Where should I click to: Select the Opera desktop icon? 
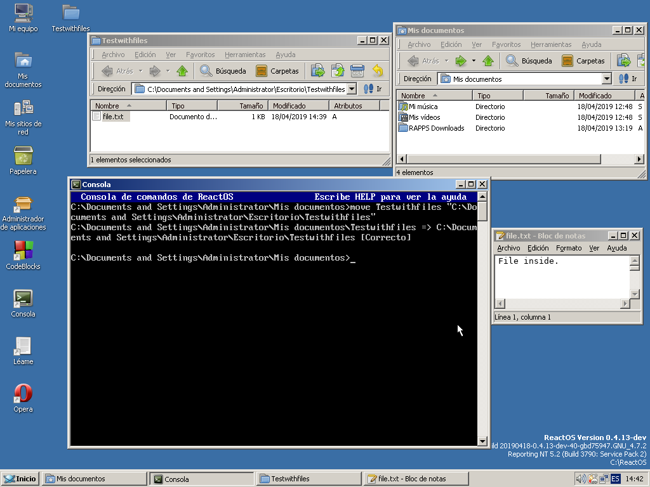23,394
